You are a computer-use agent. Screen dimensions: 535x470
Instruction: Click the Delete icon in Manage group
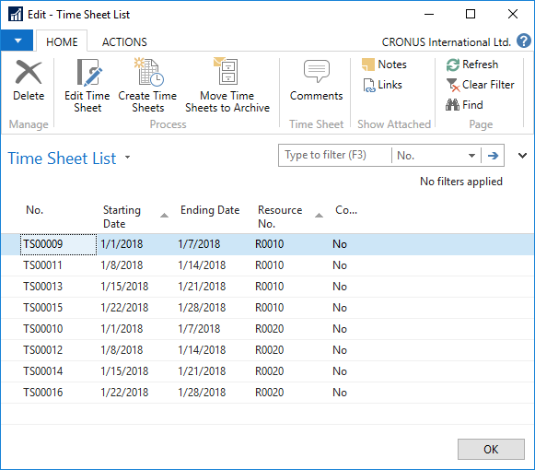click(x=29, y=72)
